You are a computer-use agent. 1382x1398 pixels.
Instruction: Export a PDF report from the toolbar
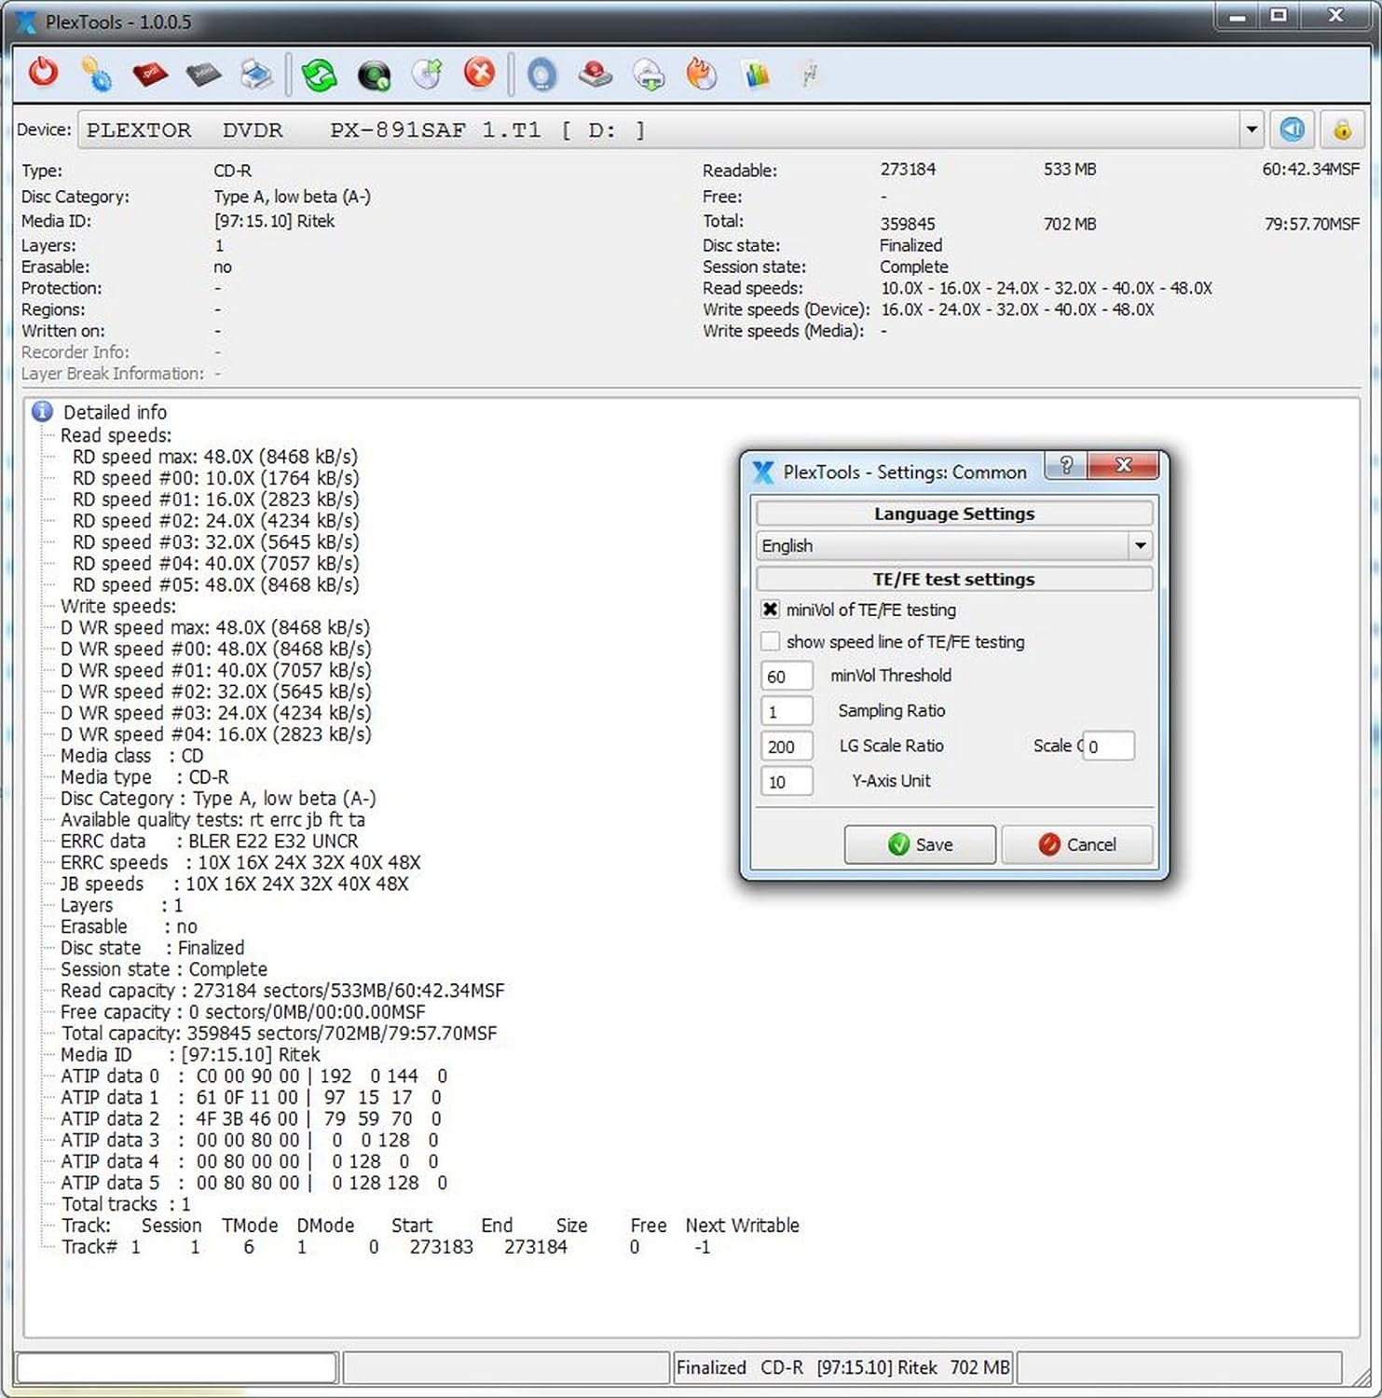149,74
